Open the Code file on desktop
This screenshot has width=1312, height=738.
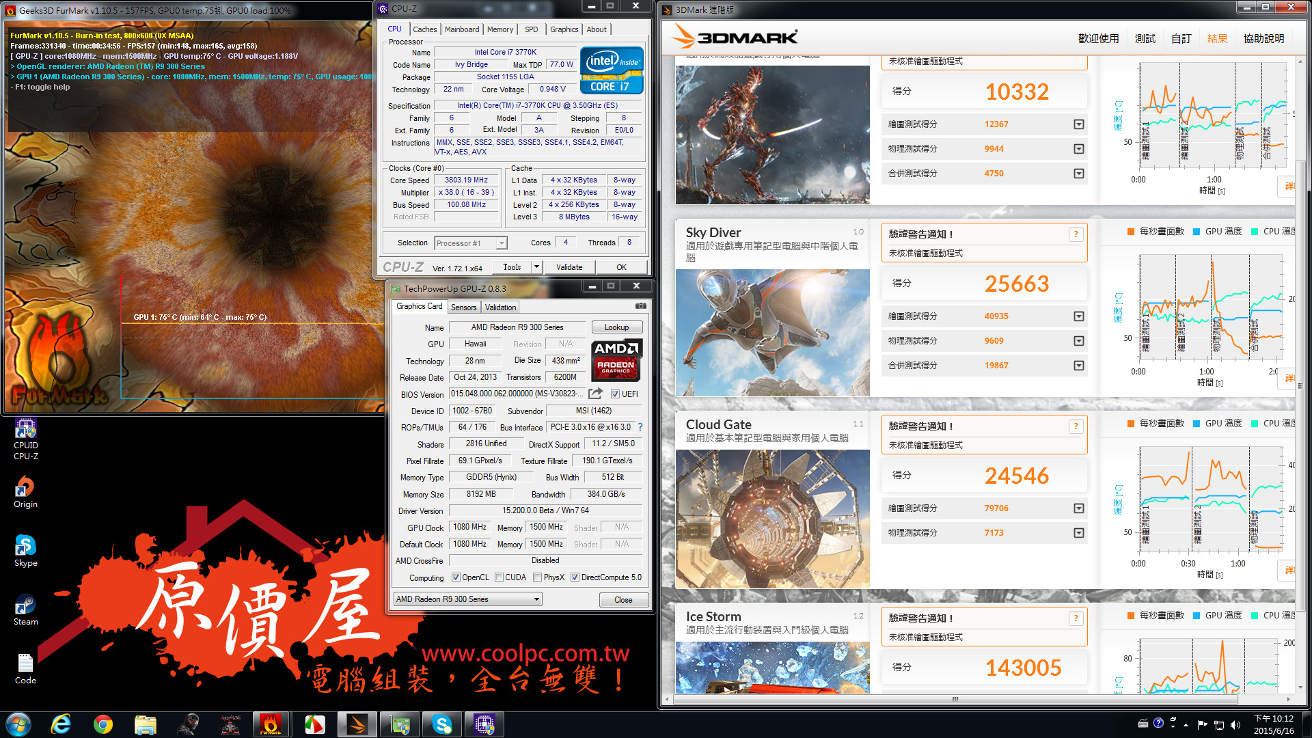tap(26, 668)
